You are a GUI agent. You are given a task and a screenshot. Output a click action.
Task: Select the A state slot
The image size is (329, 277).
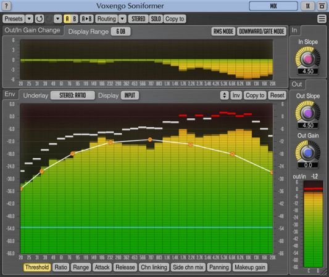click(67, 19)
